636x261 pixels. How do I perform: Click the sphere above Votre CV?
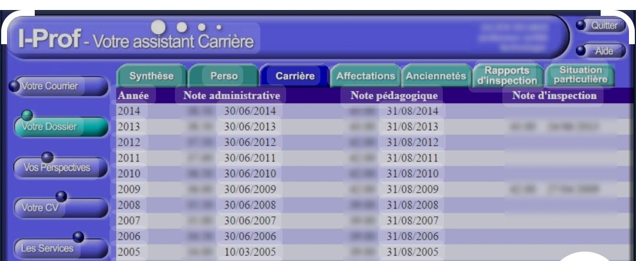point(61,196)
